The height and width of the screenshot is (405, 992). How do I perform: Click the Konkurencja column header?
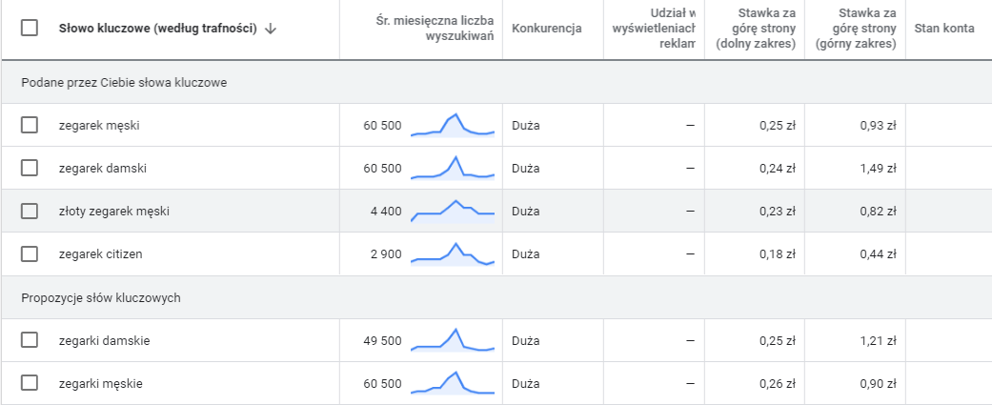546,29
